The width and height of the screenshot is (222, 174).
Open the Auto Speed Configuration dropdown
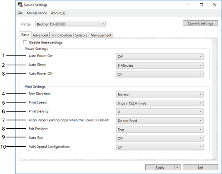pos(160,147)
